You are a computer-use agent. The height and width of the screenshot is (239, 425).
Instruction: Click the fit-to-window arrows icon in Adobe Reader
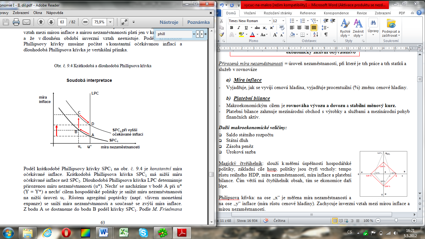pyautogui.click(x=124, y=22)
